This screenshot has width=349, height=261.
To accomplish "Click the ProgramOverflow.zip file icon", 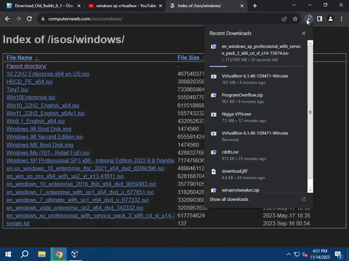I will [x=214, y=95].
